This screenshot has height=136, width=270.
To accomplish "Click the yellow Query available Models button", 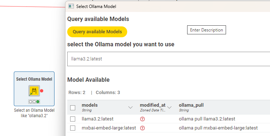I will [x=97, y=32].
